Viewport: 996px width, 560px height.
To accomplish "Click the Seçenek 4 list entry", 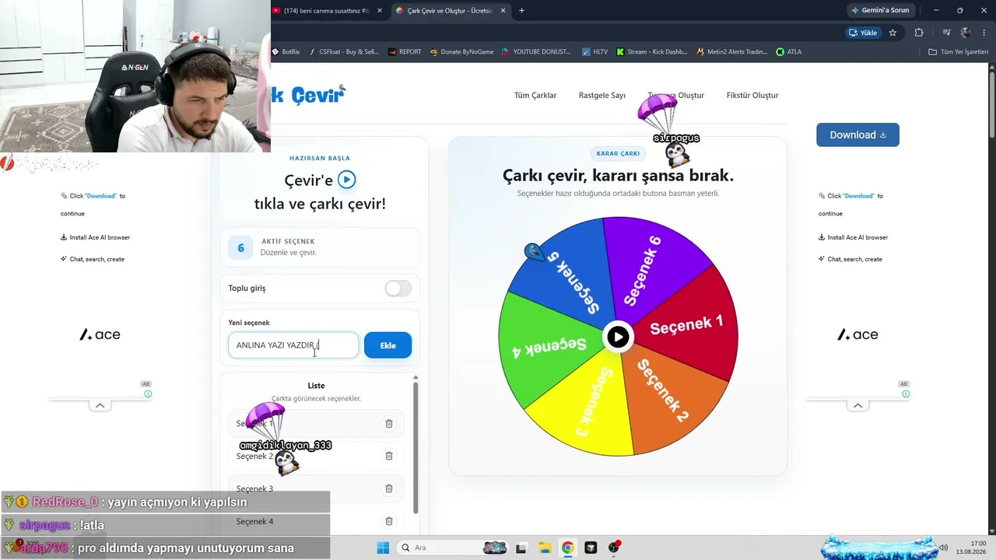I will point(317,521).
